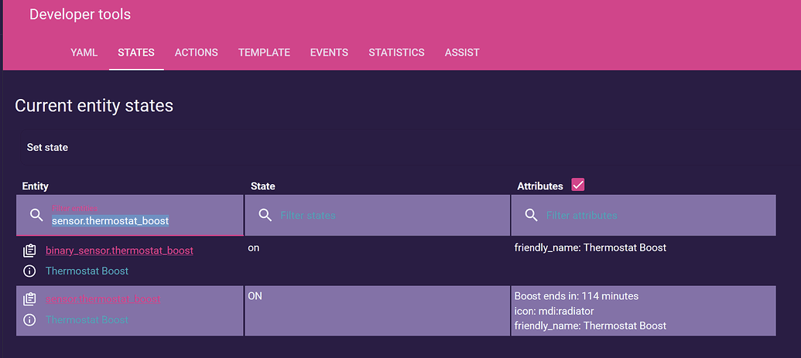Click 'Boost ends in: 114 minutes' attribute
The image size is (801, 358).
[x=577, y=296]
